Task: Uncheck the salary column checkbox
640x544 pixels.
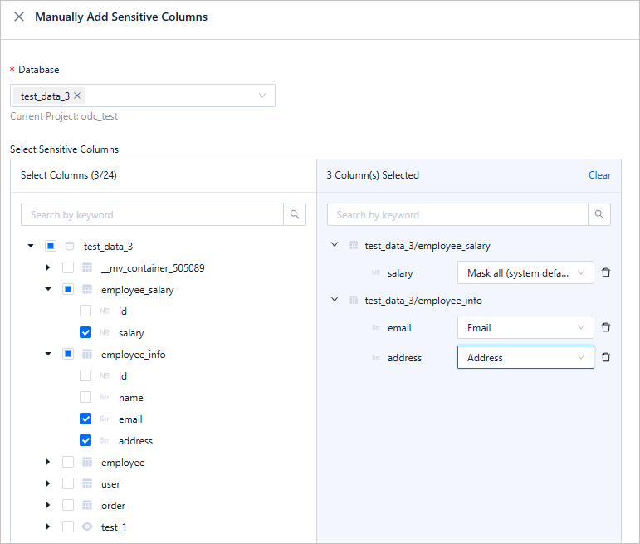Action: pyautogui.click(x=85, y=332)
